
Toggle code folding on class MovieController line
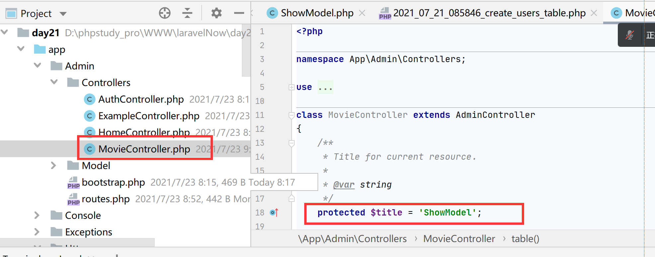click(292, 115)
